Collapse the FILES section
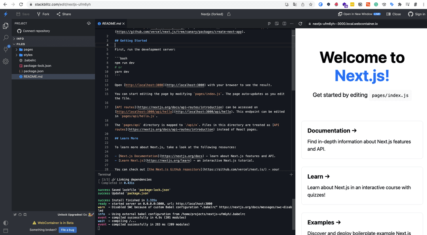This screenshot has width=427, height=235. pyautogui.click(x=21, y=44)
